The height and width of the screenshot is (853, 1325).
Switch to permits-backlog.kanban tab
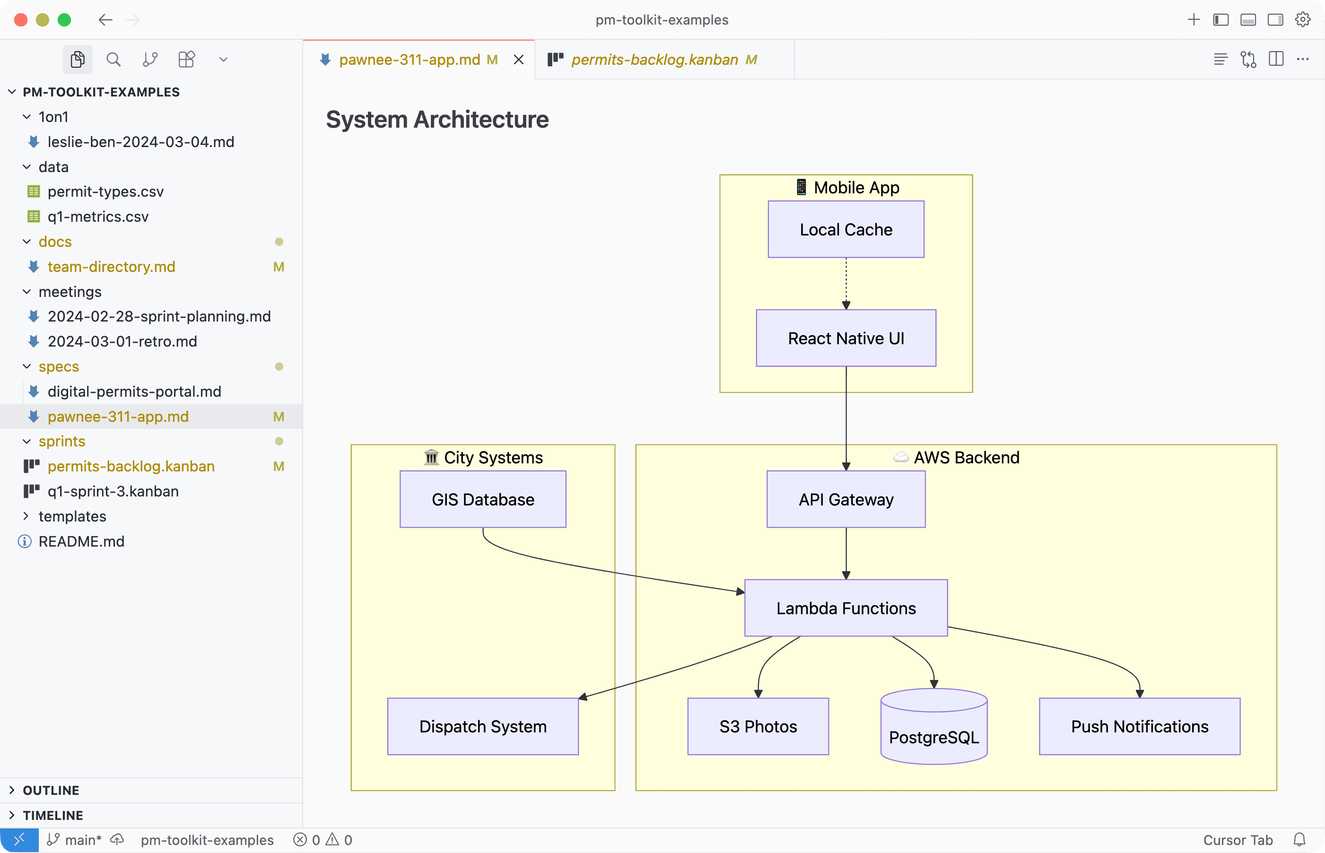point(654,59)
